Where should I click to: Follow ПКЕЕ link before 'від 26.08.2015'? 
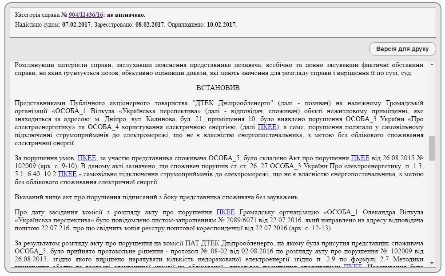coord(360,158)
